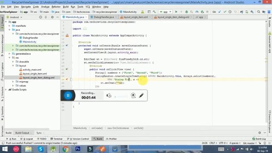Open the Logcat tool window
This screenshot has height=153, width=272.
click(26, 139)
